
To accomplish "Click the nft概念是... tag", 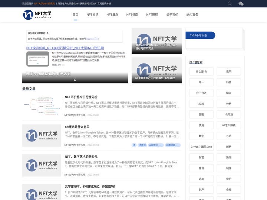I will [173, 145].
